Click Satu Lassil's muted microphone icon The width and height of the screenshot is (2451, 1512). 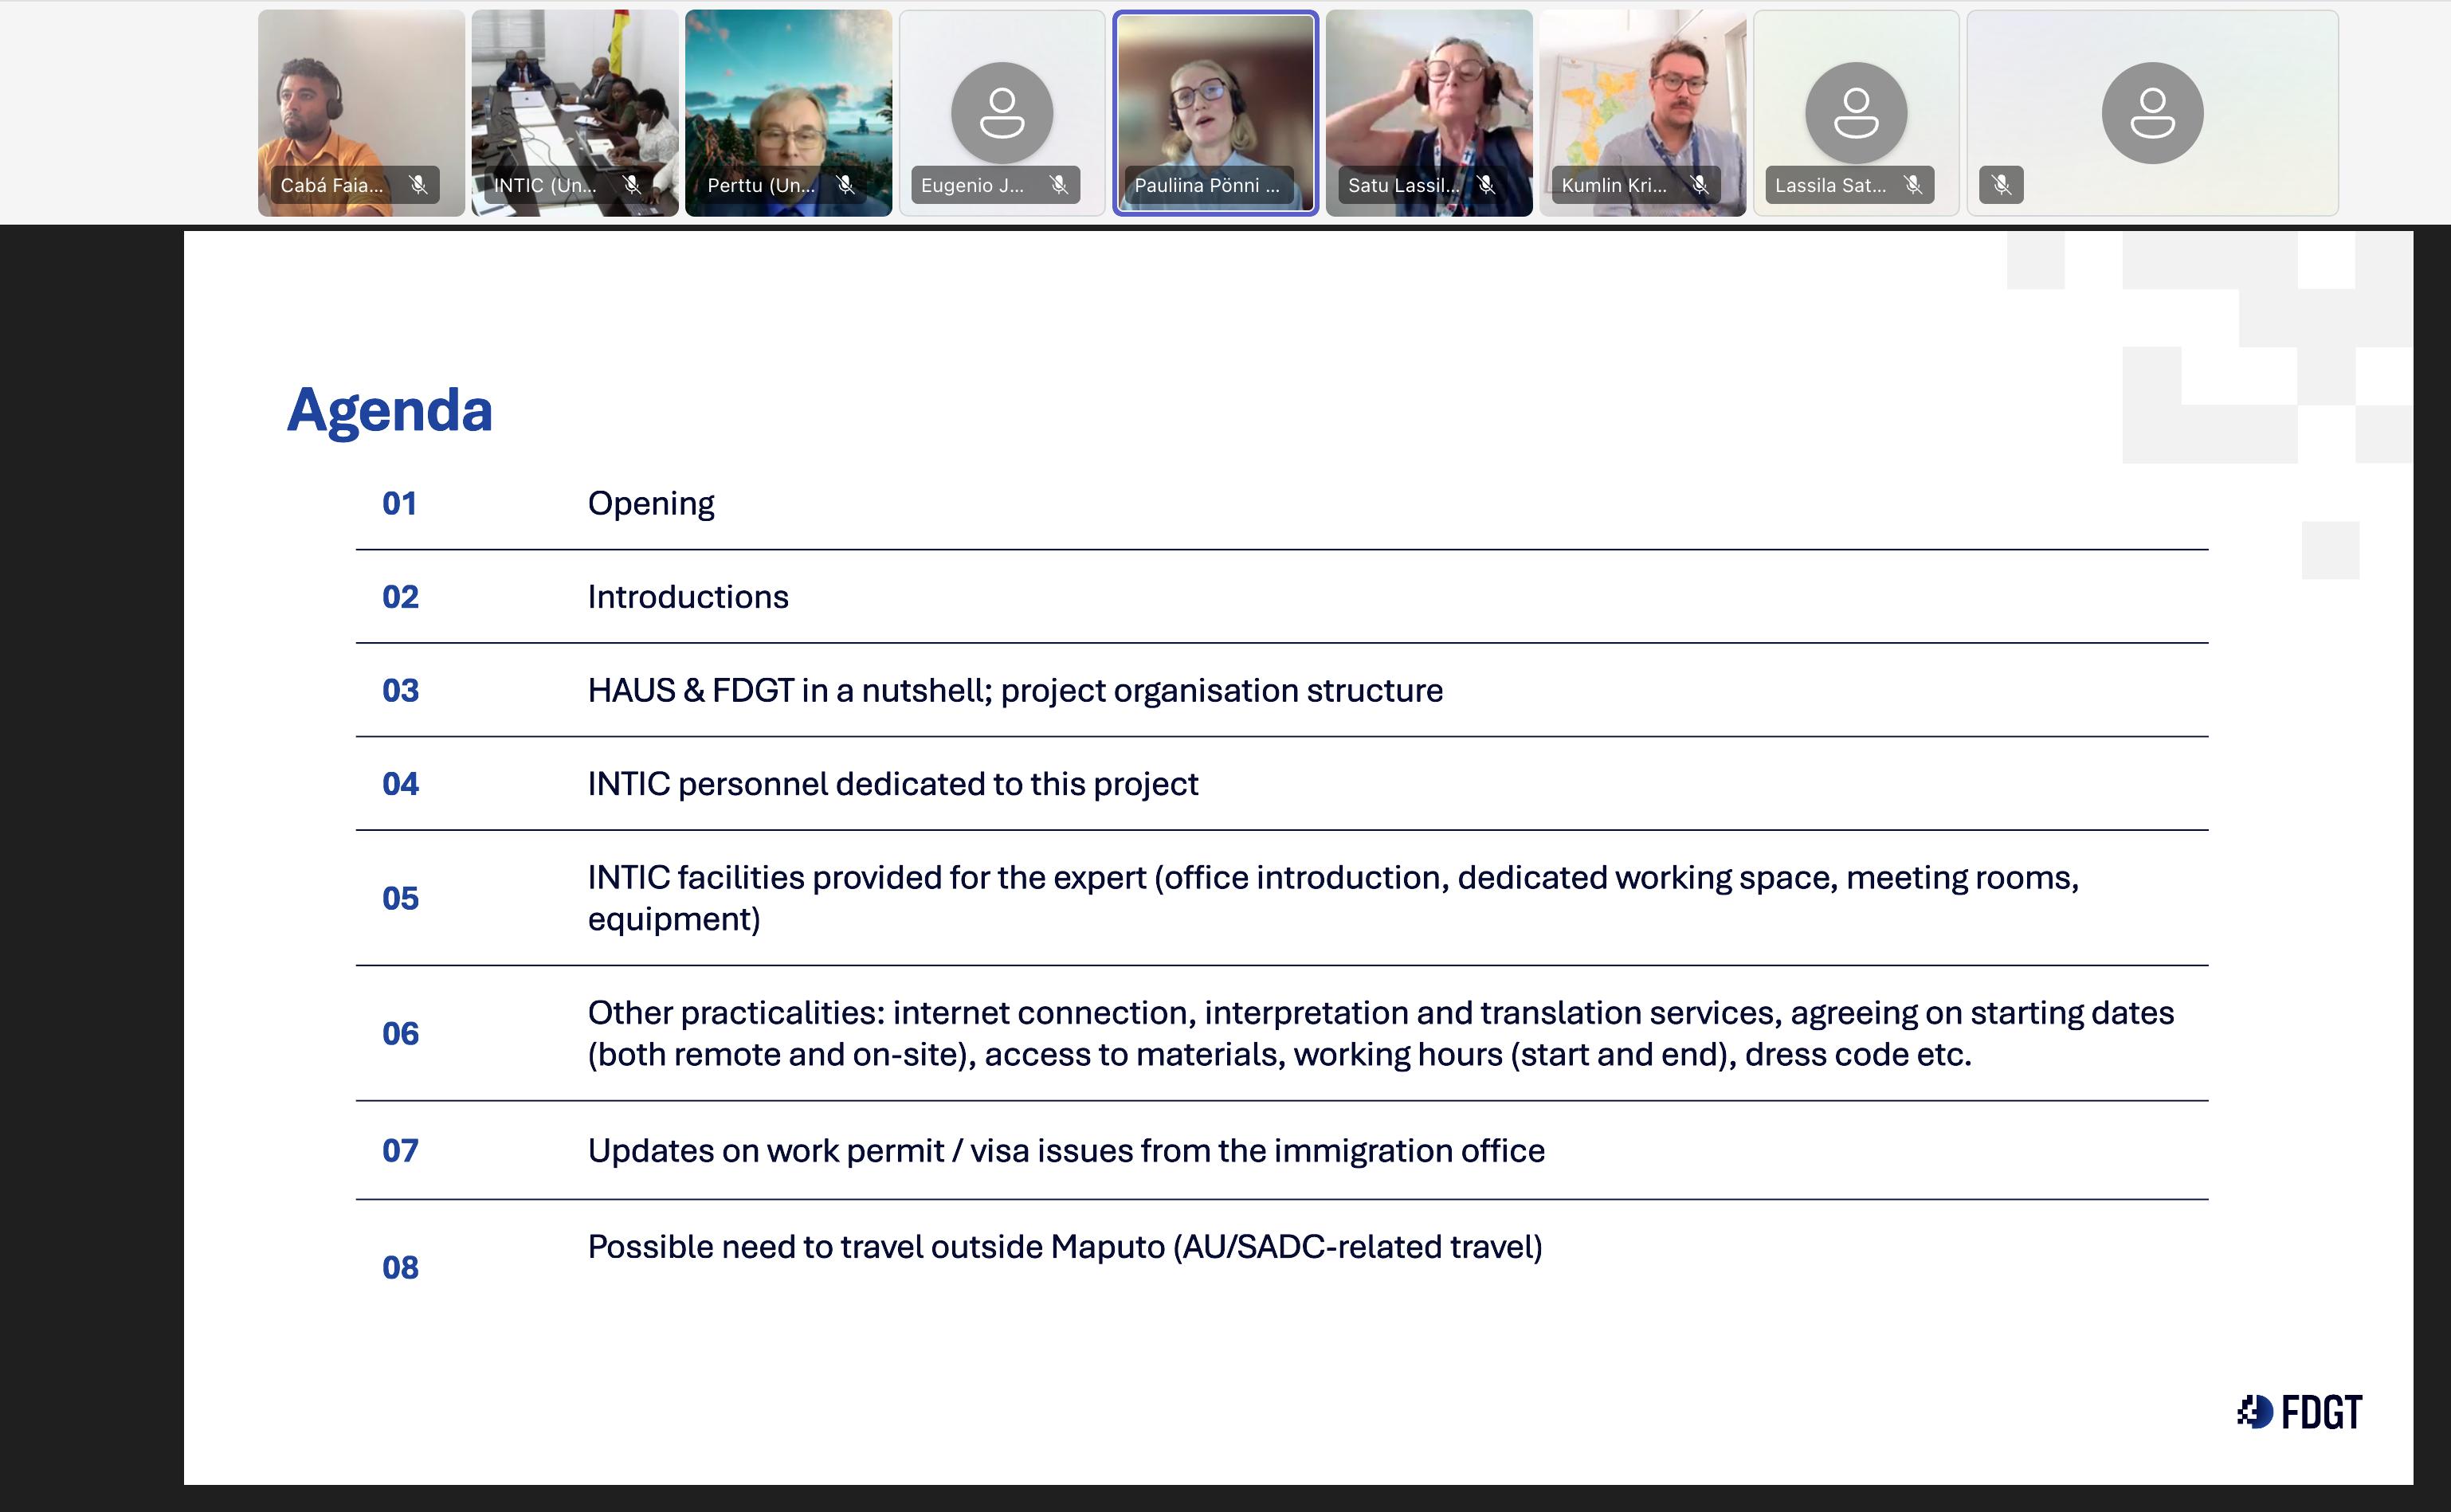coord(1486,185)
